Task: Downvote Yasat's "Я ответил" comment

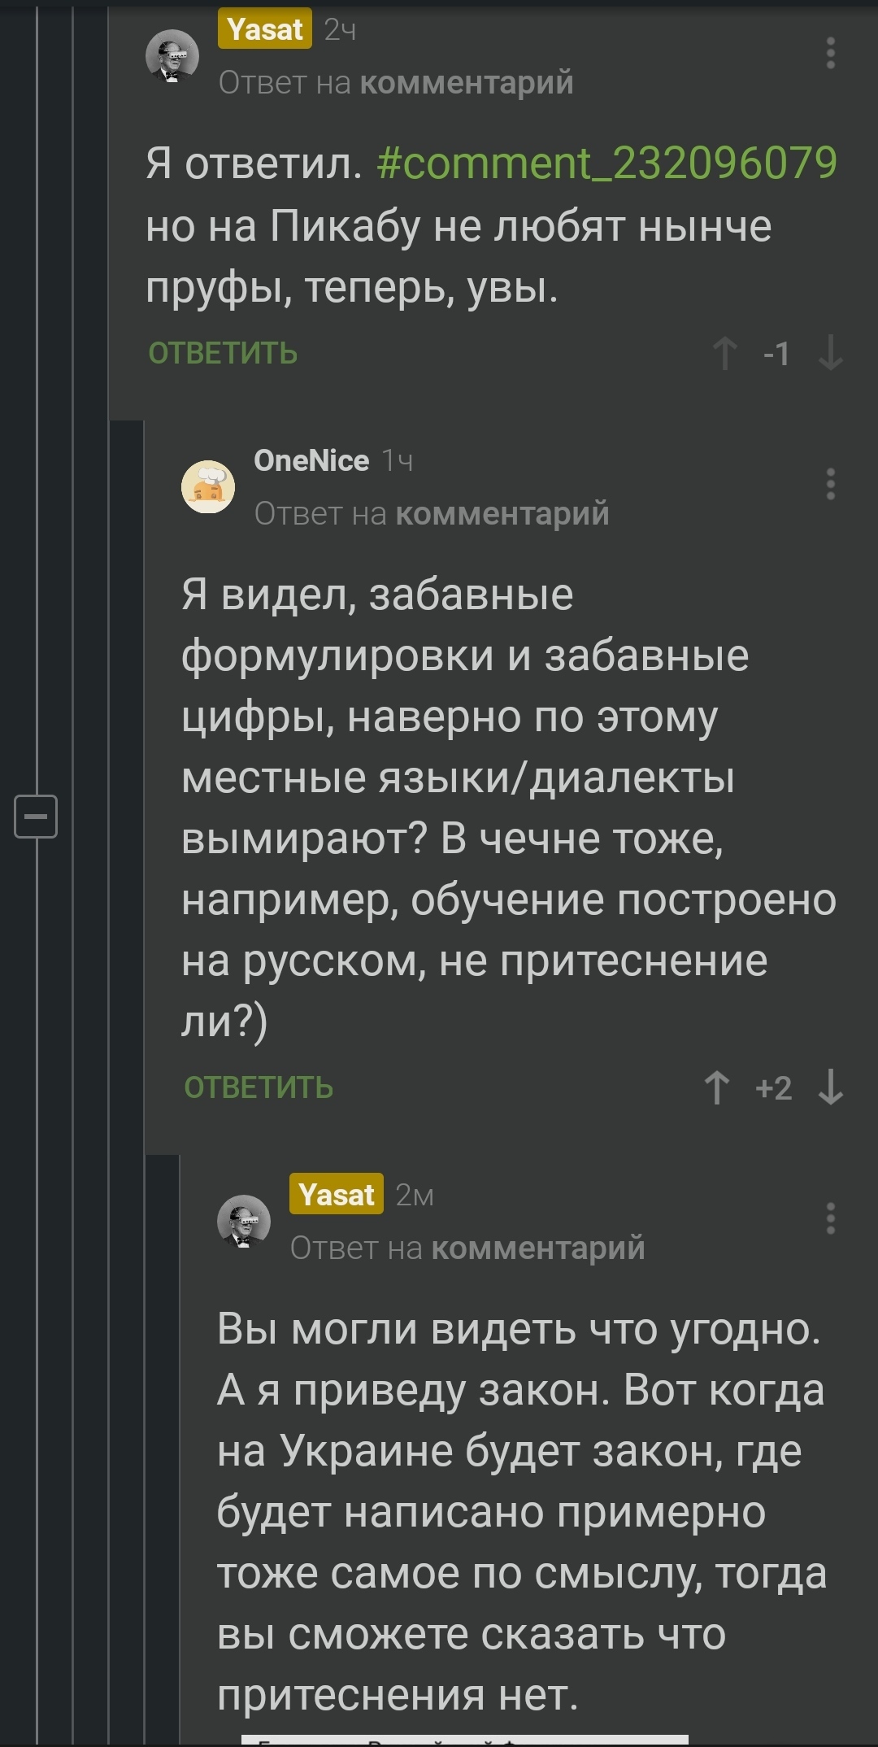Action: (x=830, y=354)
